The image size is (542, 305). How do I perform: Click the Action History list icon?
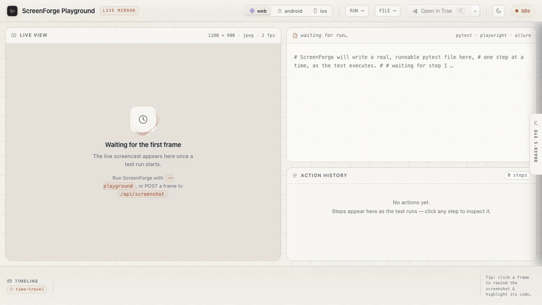click(295, 176)
